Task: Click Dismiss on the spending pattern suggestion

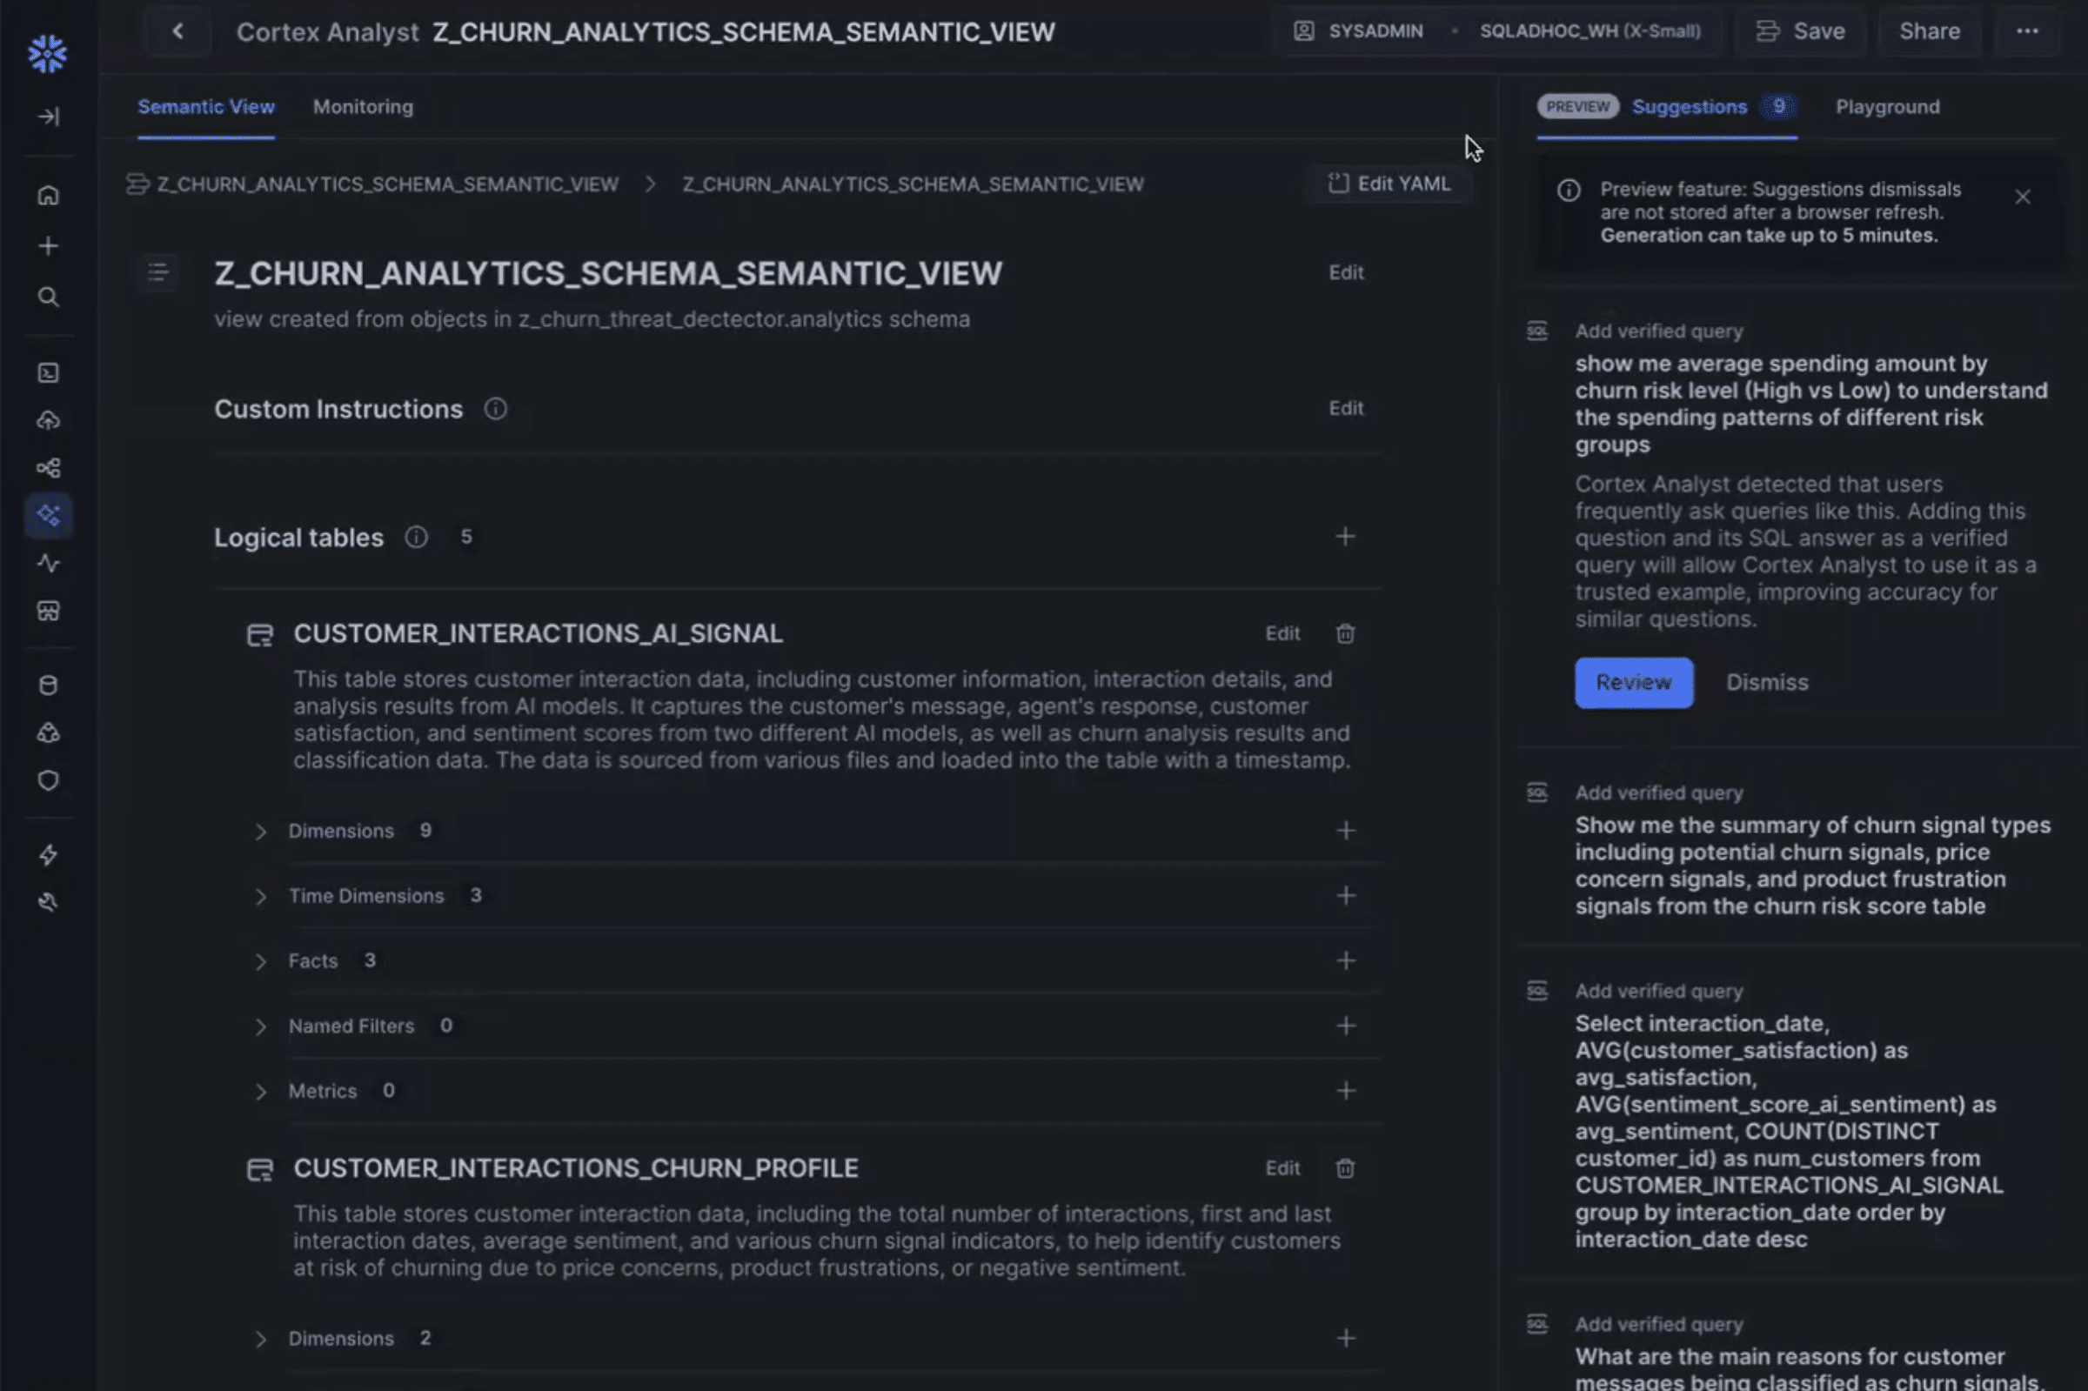Action: coord(1766,682)
